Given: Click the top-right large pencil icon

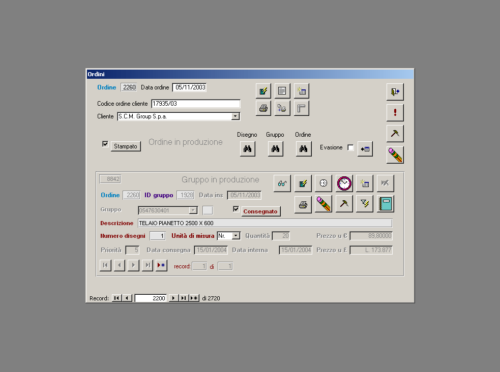Looking at the screenshot, I should (395, 155).
